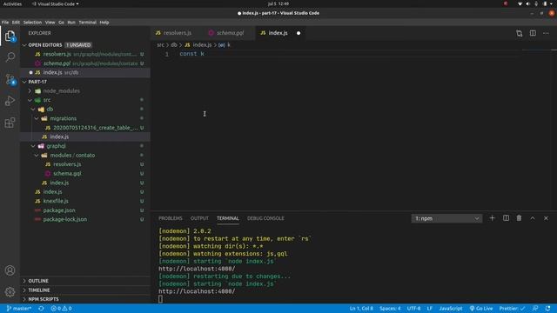Open the terminal selector dropdown 1: npm
This screenshot has width=557, height=313.
pos(446,218)
